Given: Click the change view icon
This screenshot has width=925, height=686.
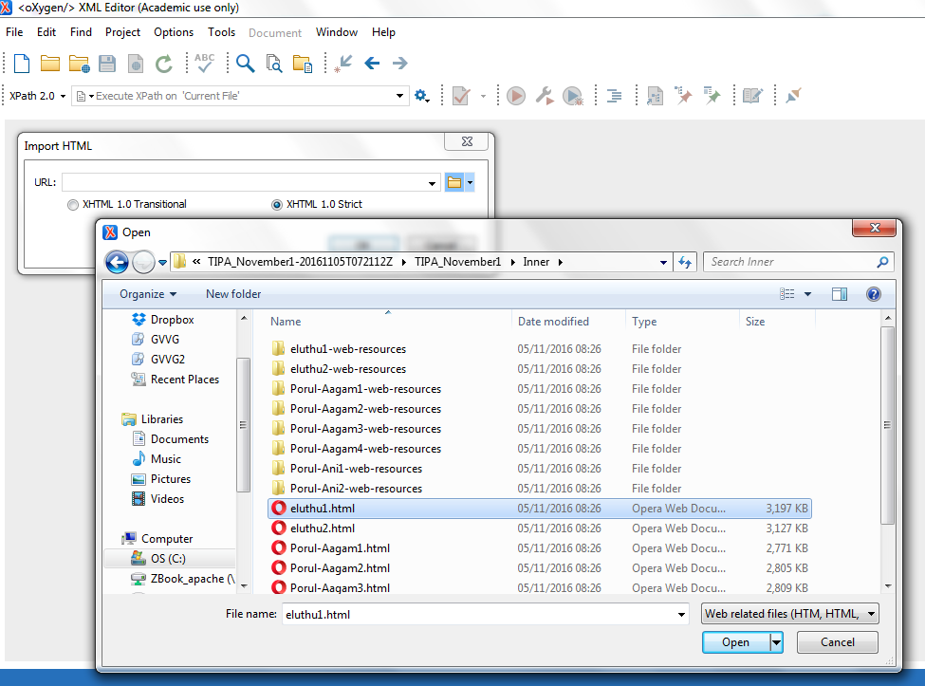Looking at the screenshot, I should tap(786, 294).
